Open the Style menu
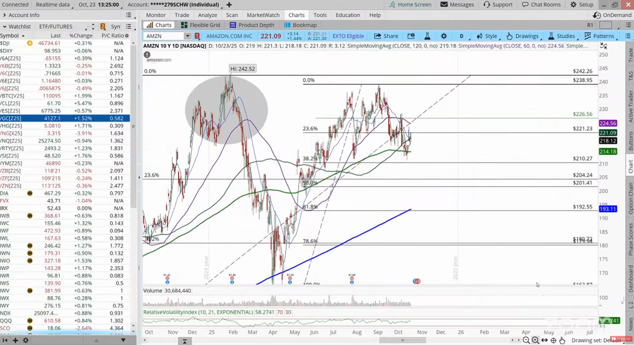Image resolution: width=634 pixels, height=345 pixels. click(487, 36)
